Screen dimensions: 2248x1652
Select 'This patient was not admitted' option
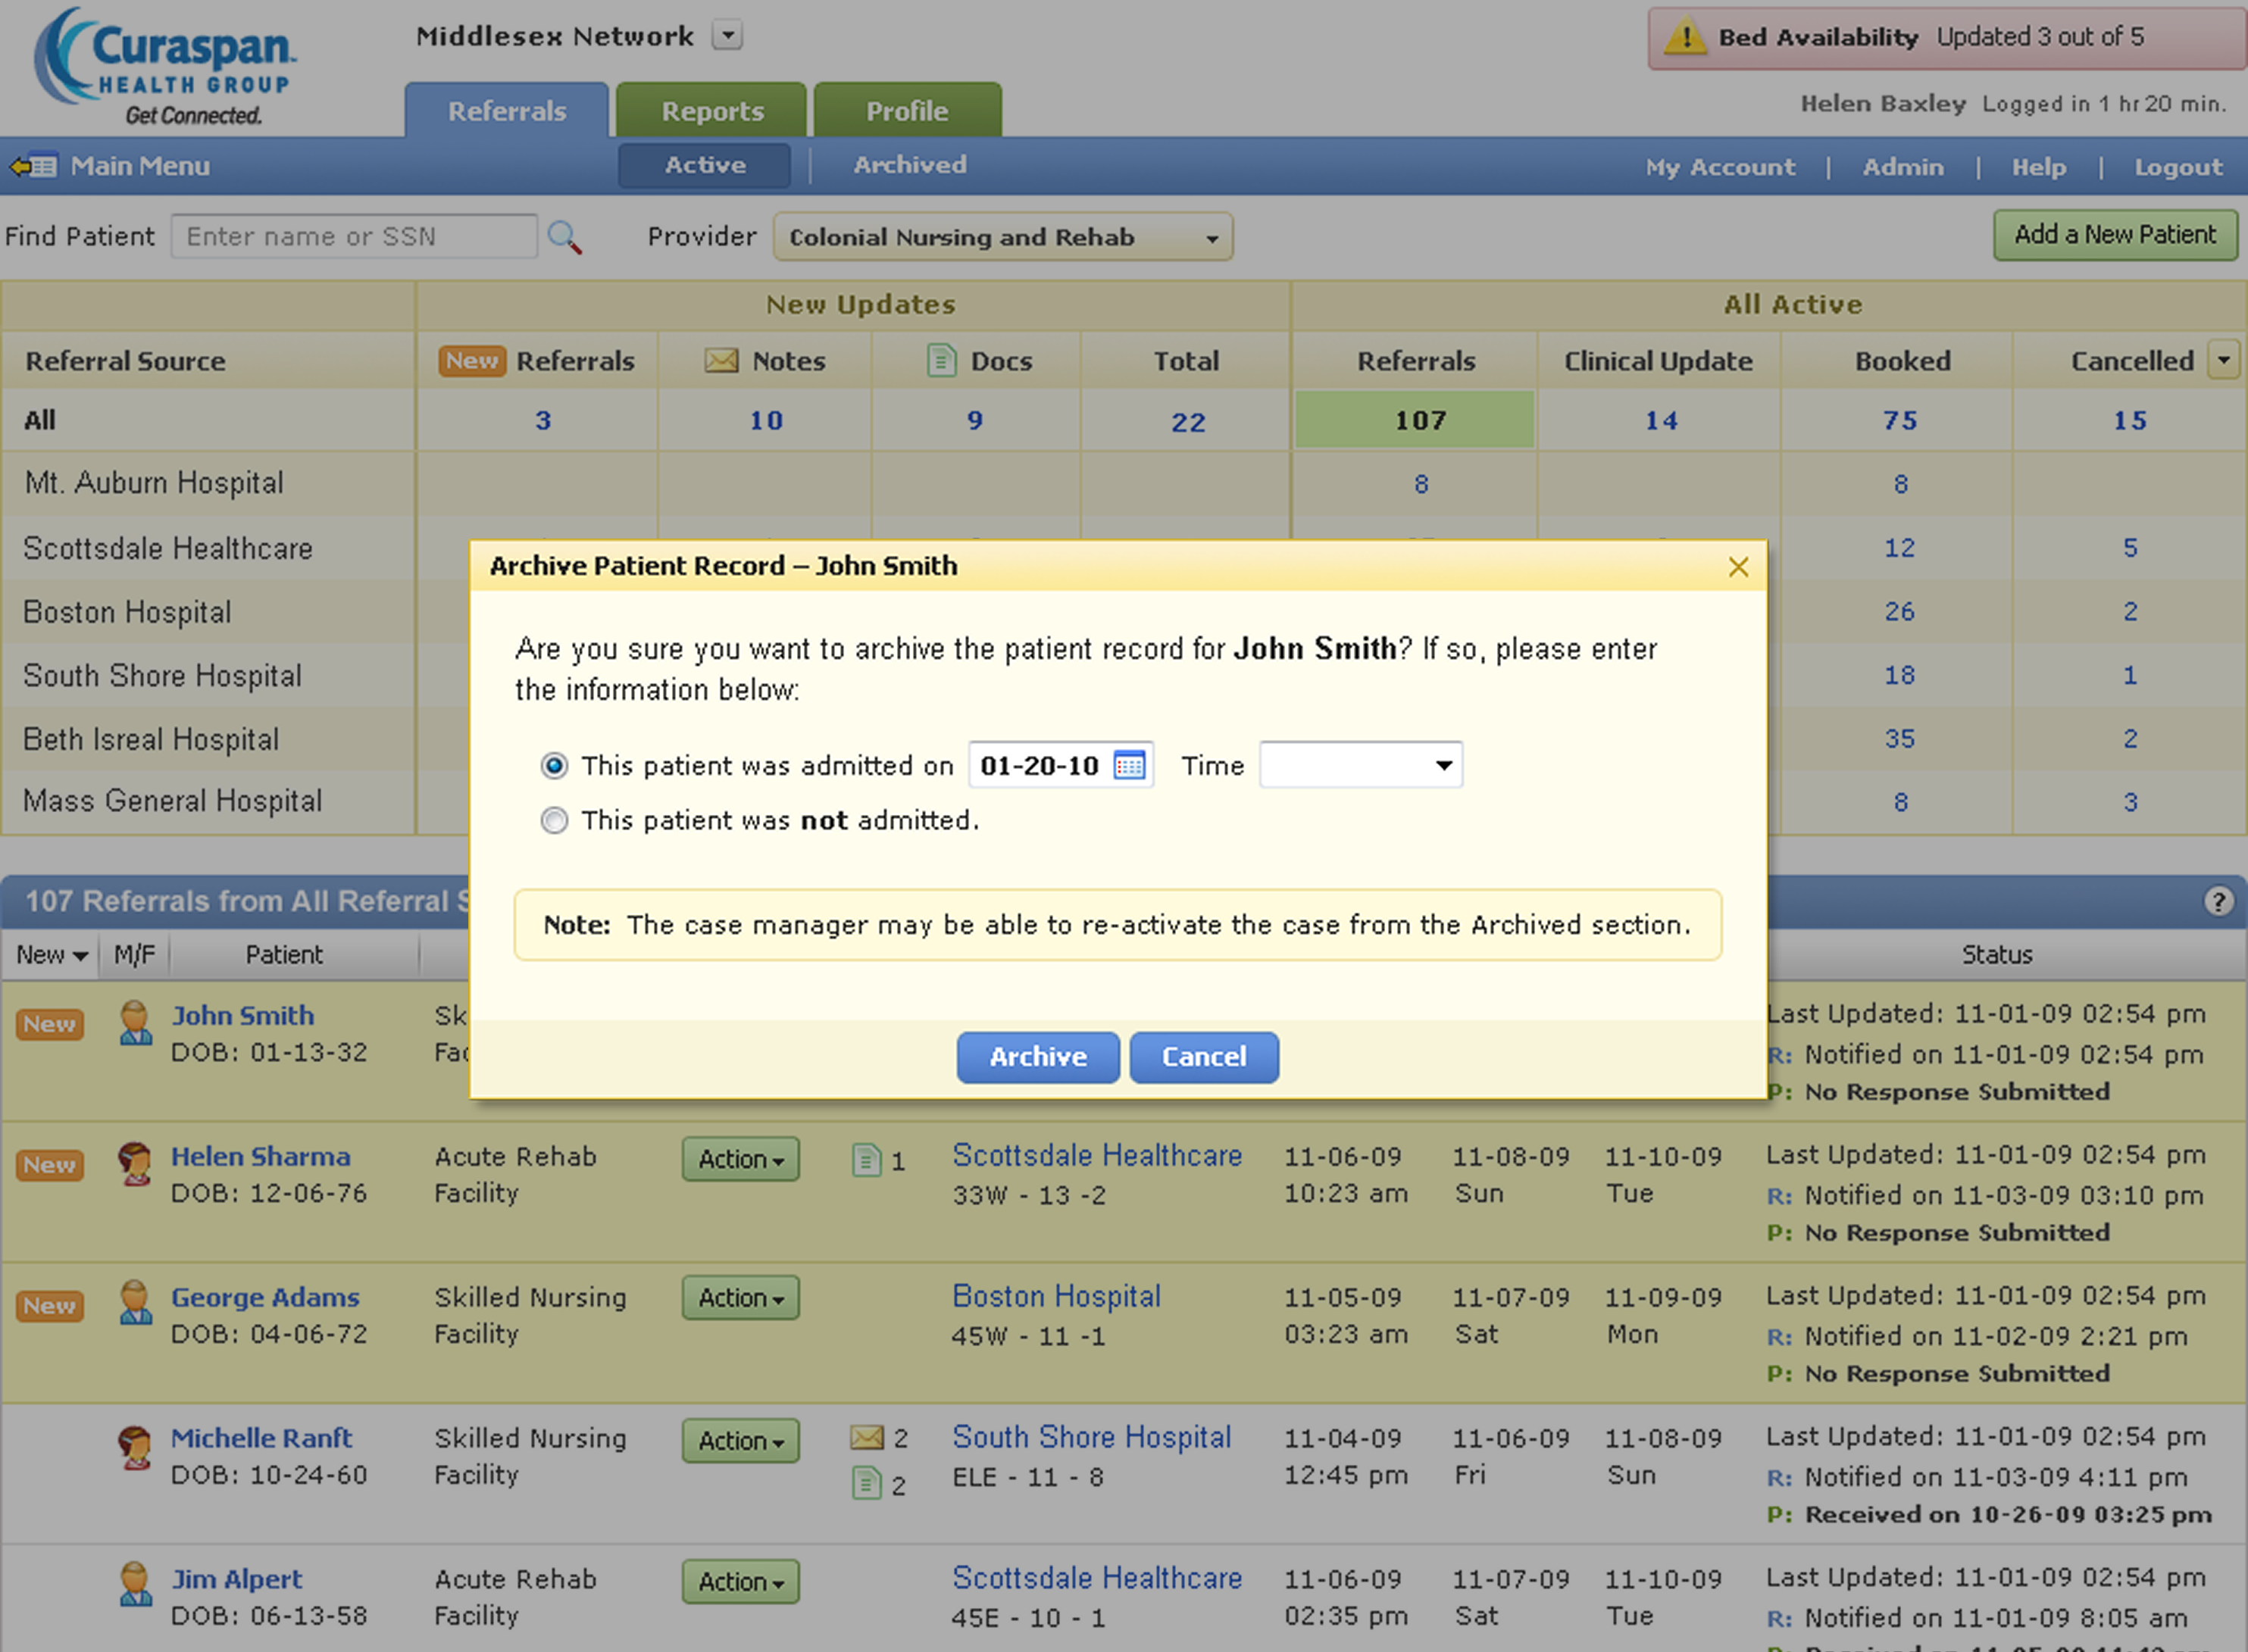click(x=554, y=821)
